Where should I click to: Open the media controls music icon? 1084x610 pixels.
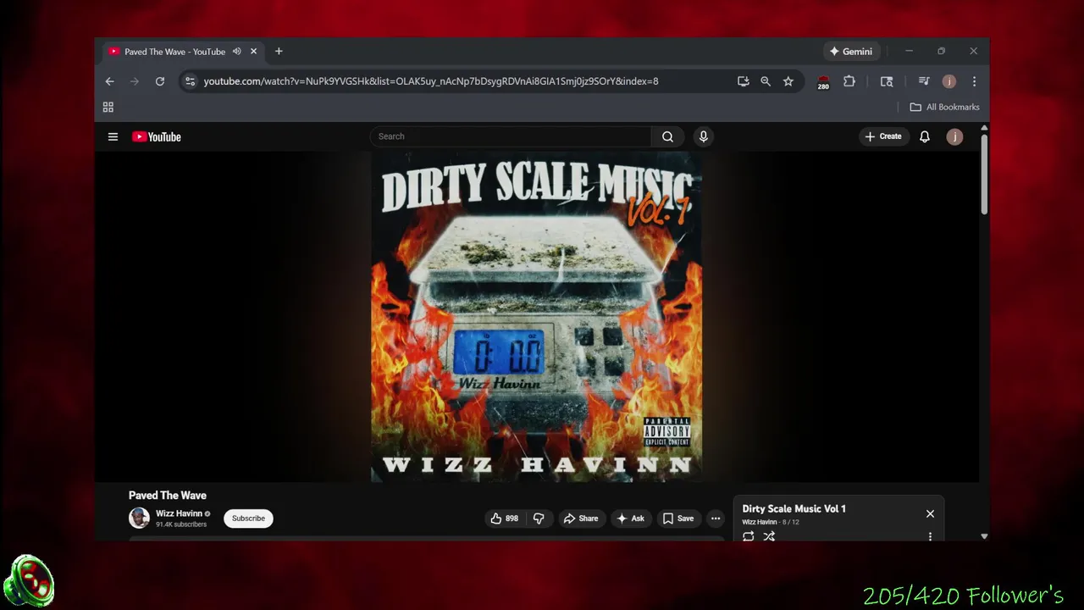tap(924, 81)
